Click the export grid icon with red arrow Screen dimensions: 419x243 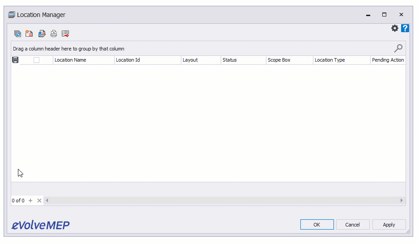point(65,34)
